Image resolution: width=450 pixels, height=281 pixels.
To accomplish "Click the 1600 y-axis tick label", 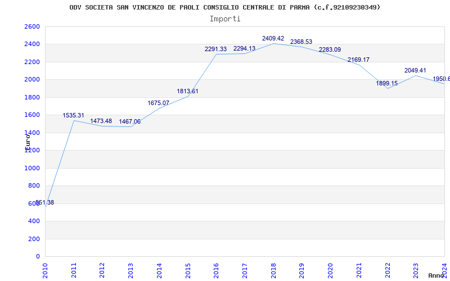I will [x=32, y=115].
